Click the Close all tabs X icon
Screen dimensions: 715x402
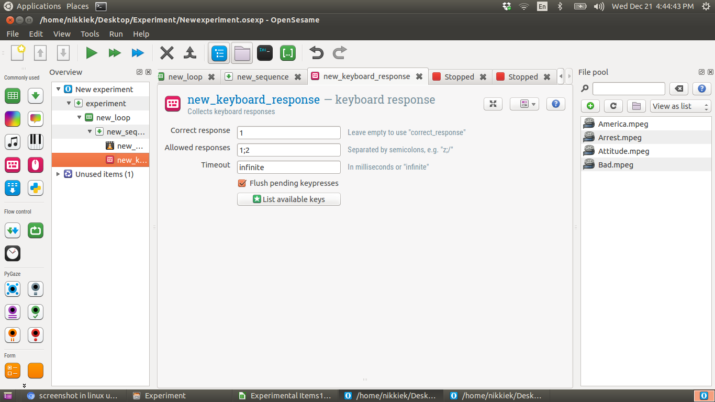coord(167,52)
